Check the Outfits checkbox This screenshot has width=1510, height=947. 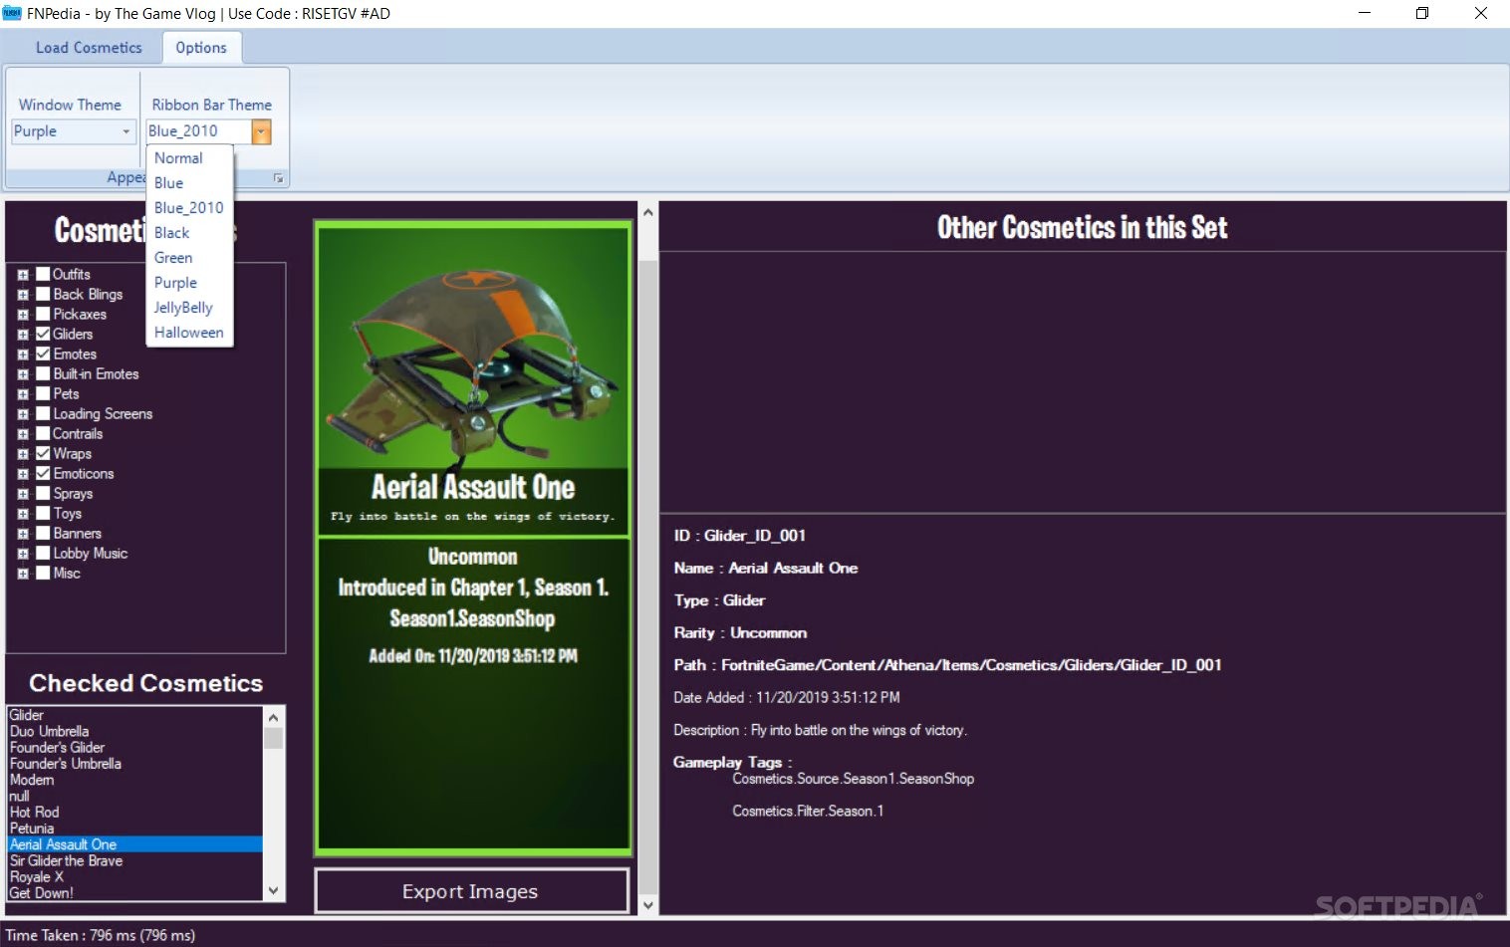click(43, 274)
